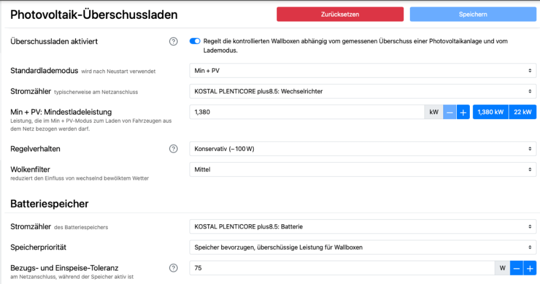Screen dimensions: 540x284
Task: Click the red Zurücksetzen button
Action: coord(340,14)
